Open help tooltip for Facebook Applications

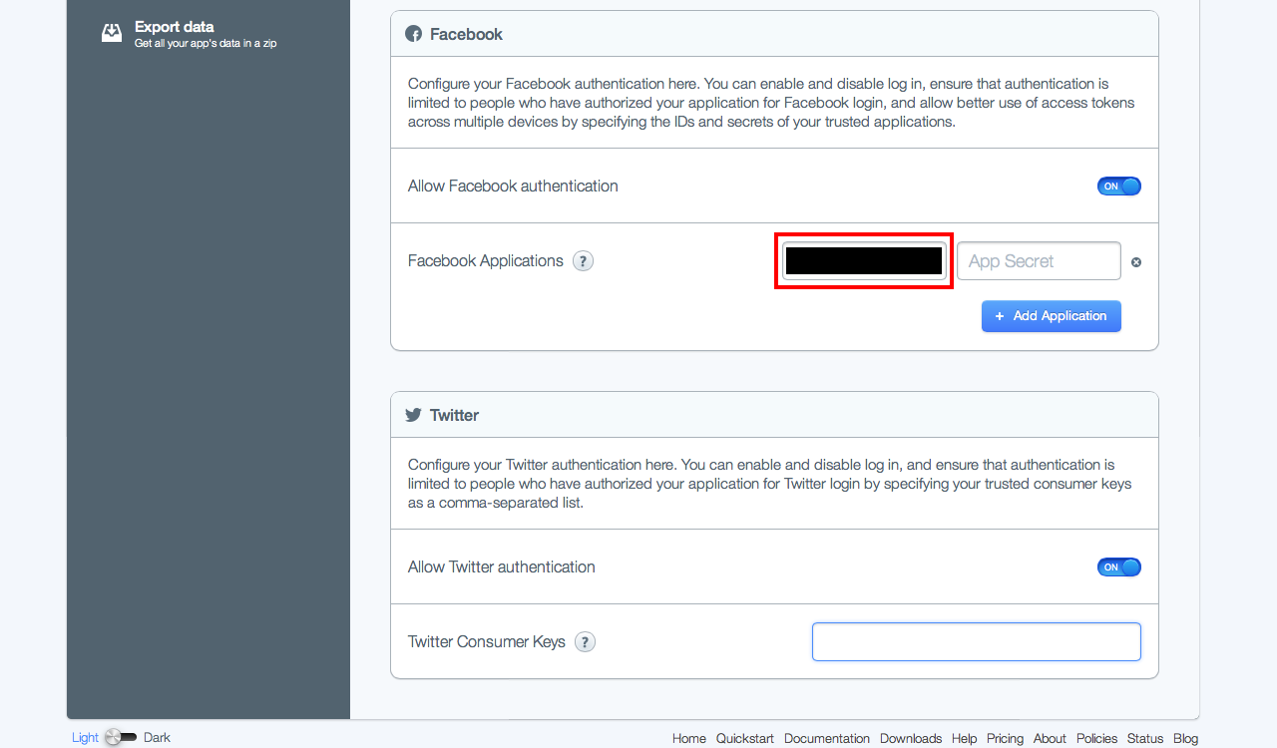tap(584, 261)
